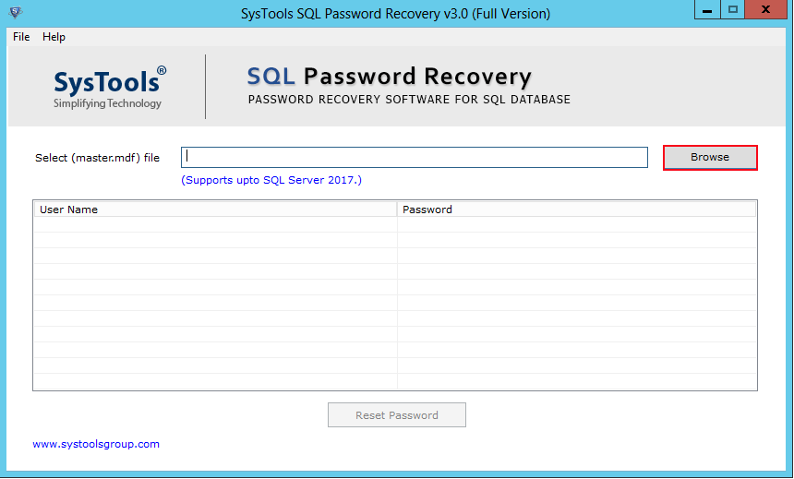Click the app icon in title bar

coord(14,13)
